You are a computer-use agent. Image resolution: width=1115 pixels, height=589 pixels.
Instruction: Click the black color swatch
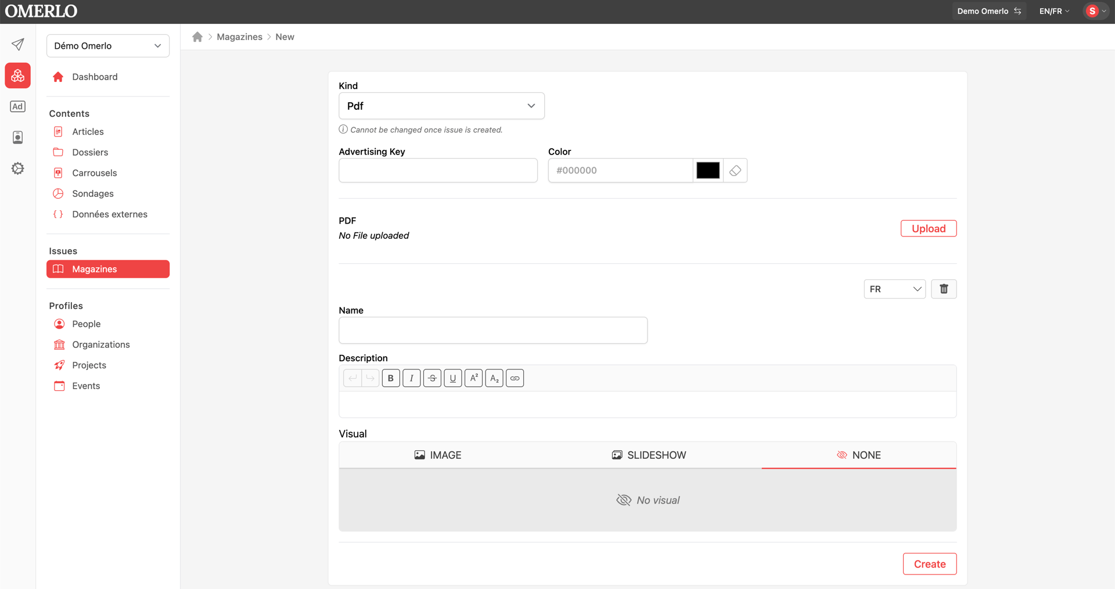[708, 170]
